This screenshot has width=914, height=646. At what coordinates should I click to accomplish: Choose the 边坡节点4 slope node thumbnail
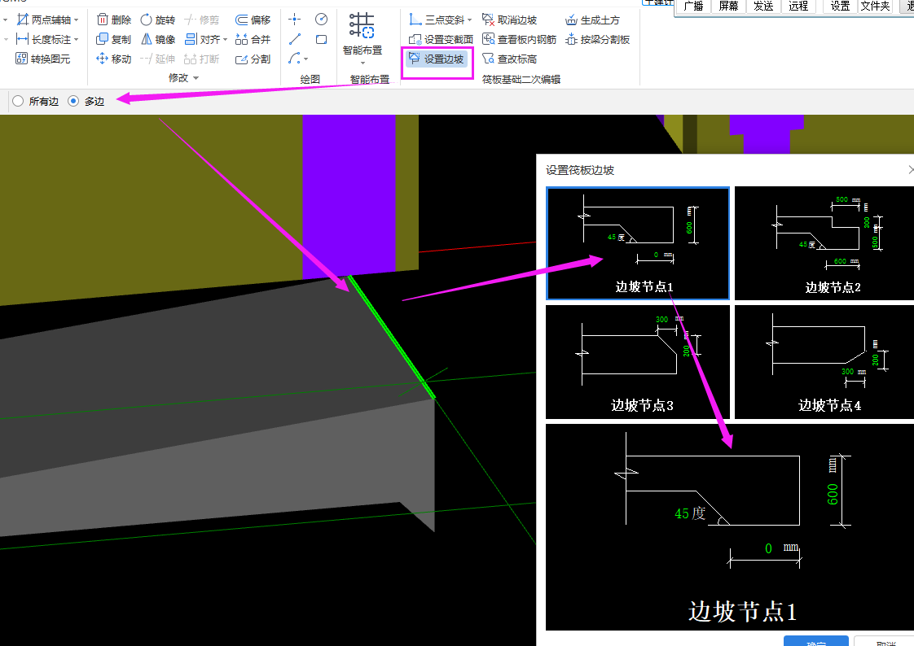[x=824, y=362]
